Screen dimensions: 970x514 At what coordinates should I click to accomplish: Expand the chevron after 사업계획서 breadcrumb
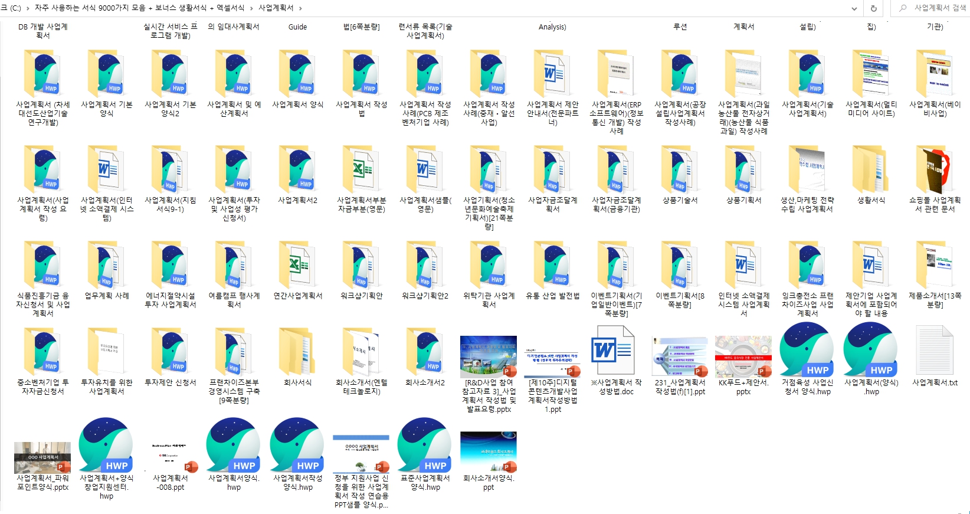(300, 8)
